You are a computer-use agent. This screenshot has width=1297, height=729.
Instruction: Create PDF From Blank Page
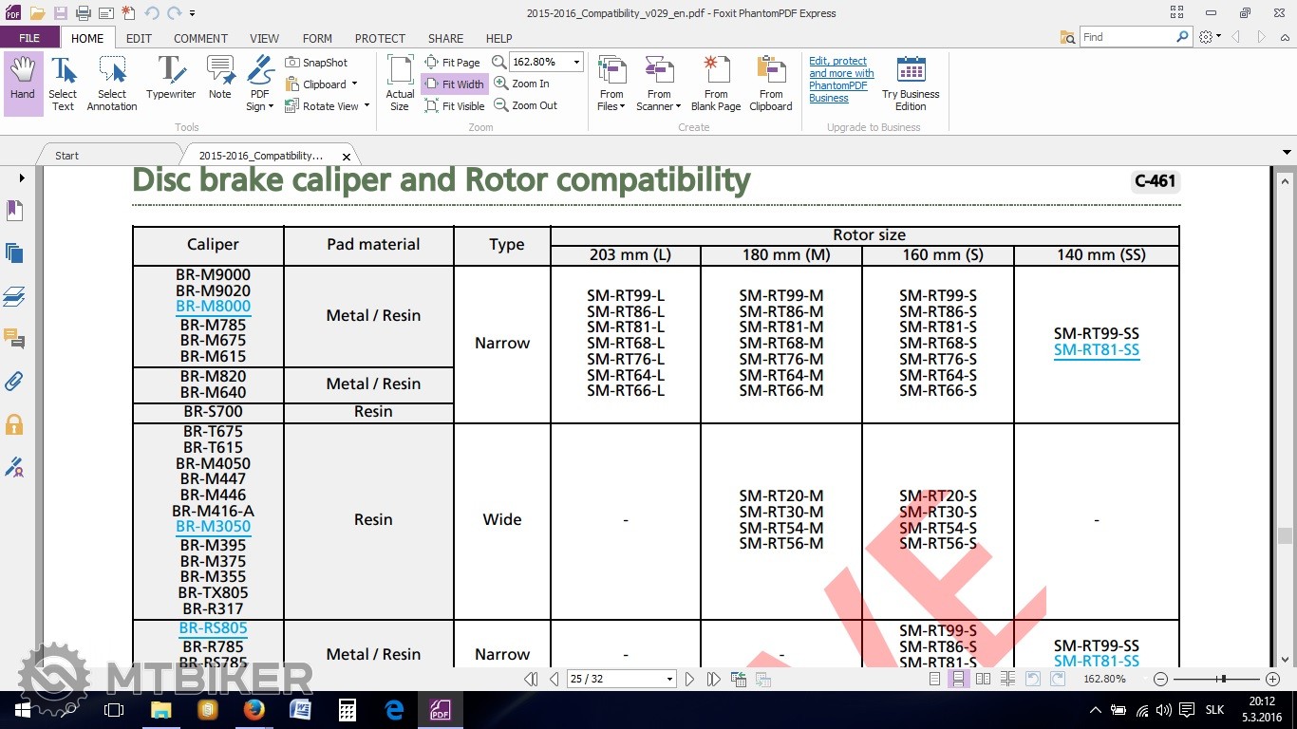716,84
